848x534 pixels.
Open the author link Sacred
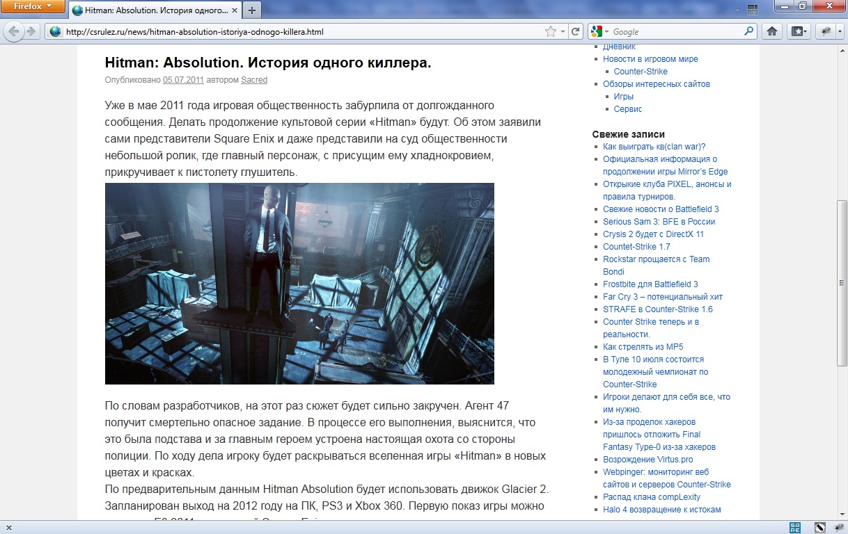(254, 80)
